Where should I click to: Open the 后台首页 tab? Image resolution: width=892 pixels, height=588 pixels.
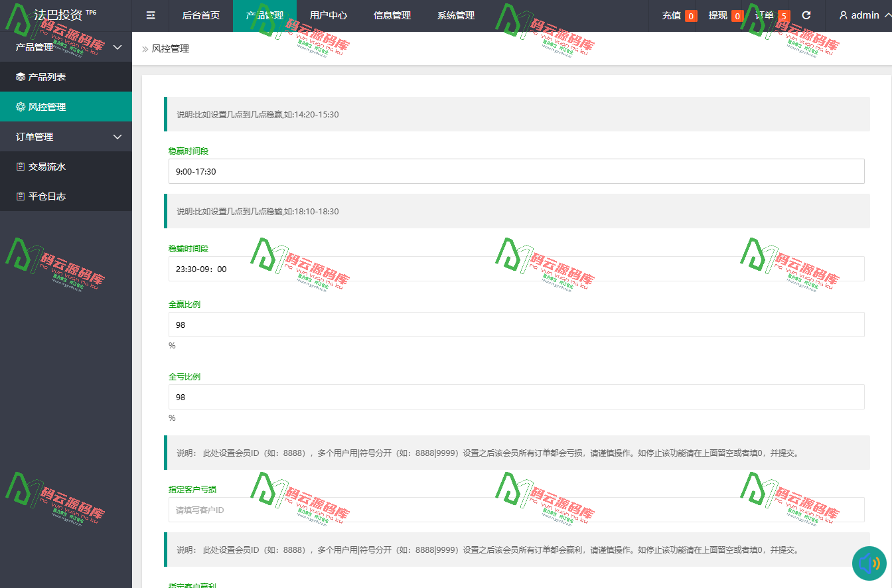pos(201,15)
